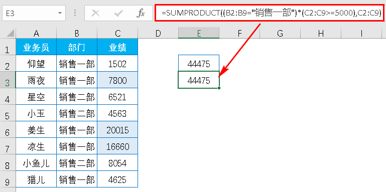This screenshot has width=386, height=192.
Task: Click the fill handle of cell E3
Action: coord(219,88)
